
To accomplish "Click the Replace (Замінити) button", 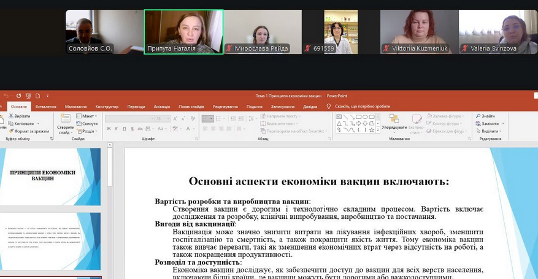I will click(x=489, y=123).
